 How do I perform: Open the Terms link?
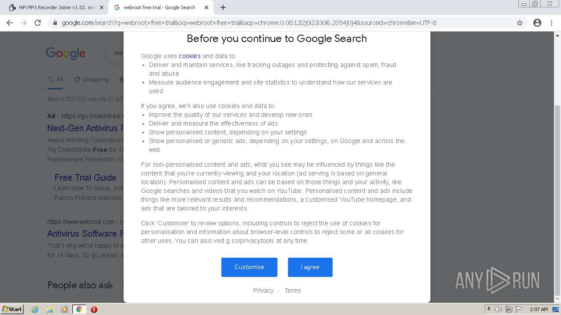pos(293,290)
